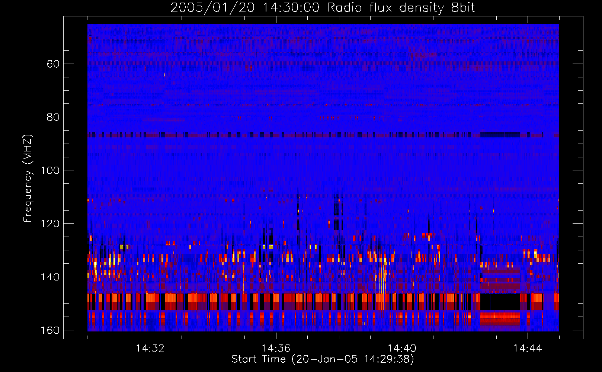Click the 120 frequency tick label
The image size is (602, 372).
(x=49, y=224)
